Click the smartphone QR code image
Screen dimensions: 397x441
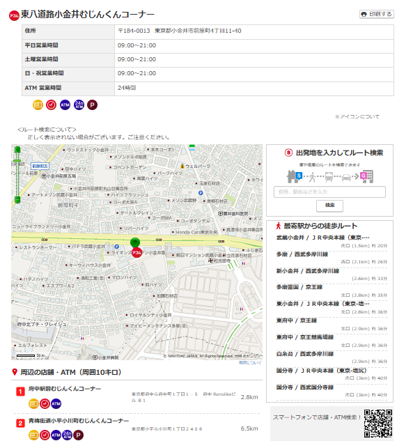point(378,424)
